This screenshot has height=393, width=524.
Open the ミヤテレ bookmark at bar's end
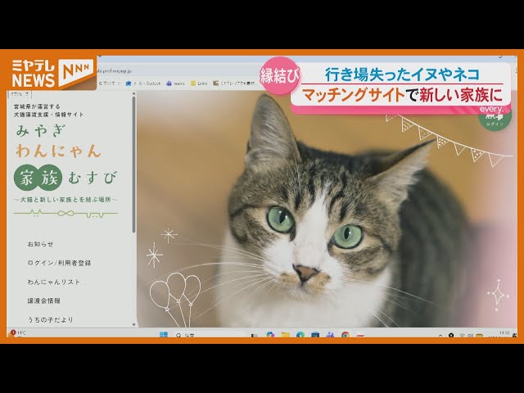(x=236, y=84)
